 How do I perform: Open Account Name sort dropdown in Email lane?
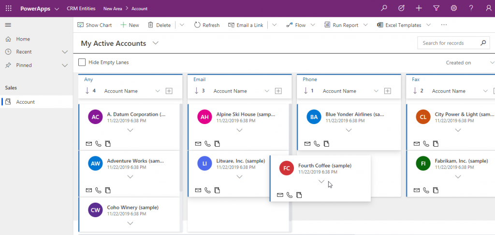[x=267, y=91]
